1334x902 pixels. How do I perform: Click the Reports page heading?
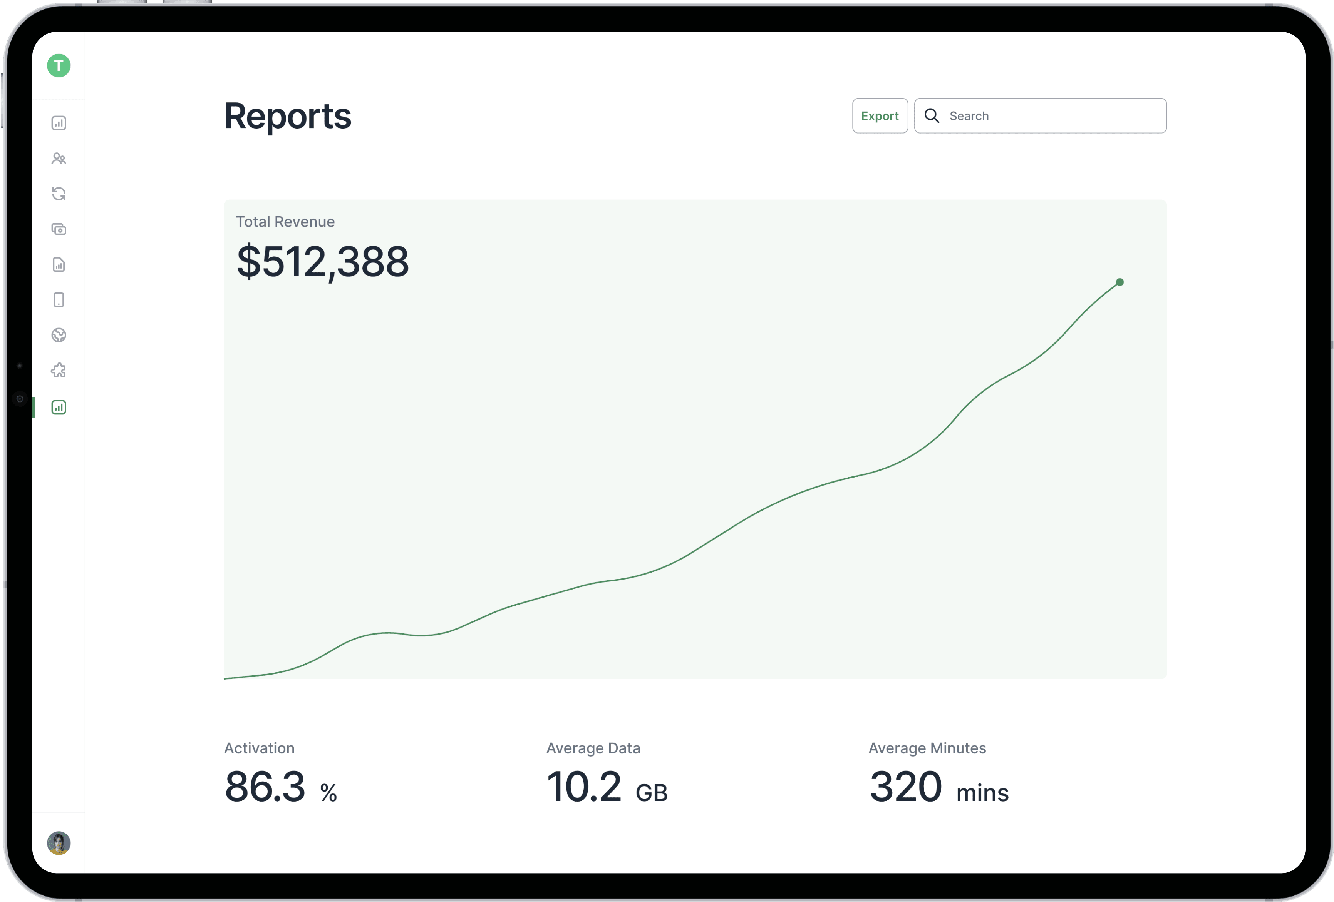click(287, 116)
